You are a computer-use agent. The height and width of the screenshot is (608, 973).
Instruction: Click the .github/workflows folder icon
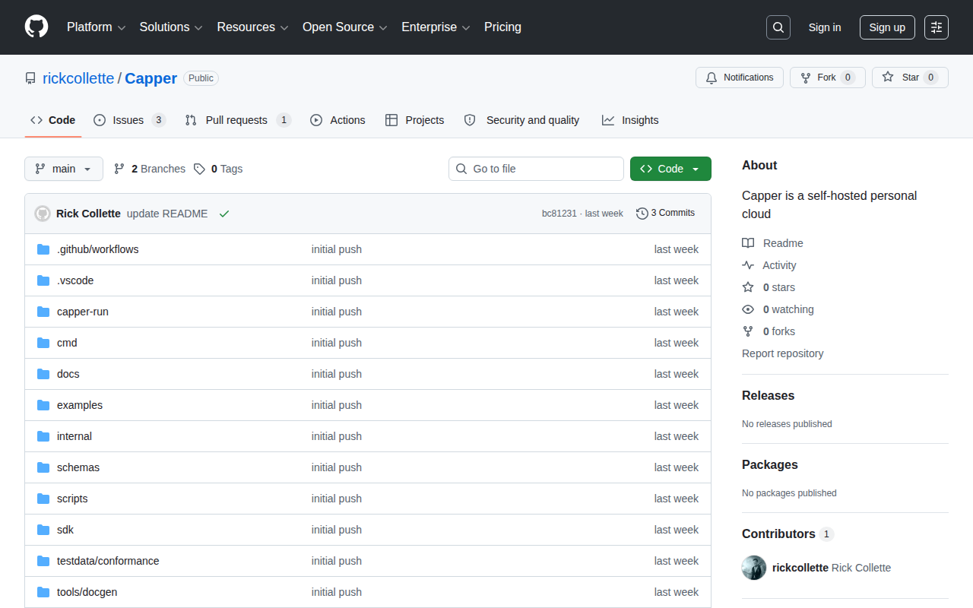click(43, 249)
